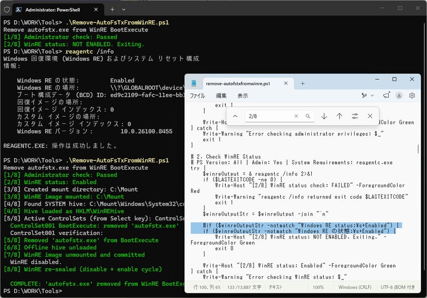427x298 pixels.
Task: Click '[6/8] Offline hive unloaded' in terminal
Action: (x=50, y=247)
